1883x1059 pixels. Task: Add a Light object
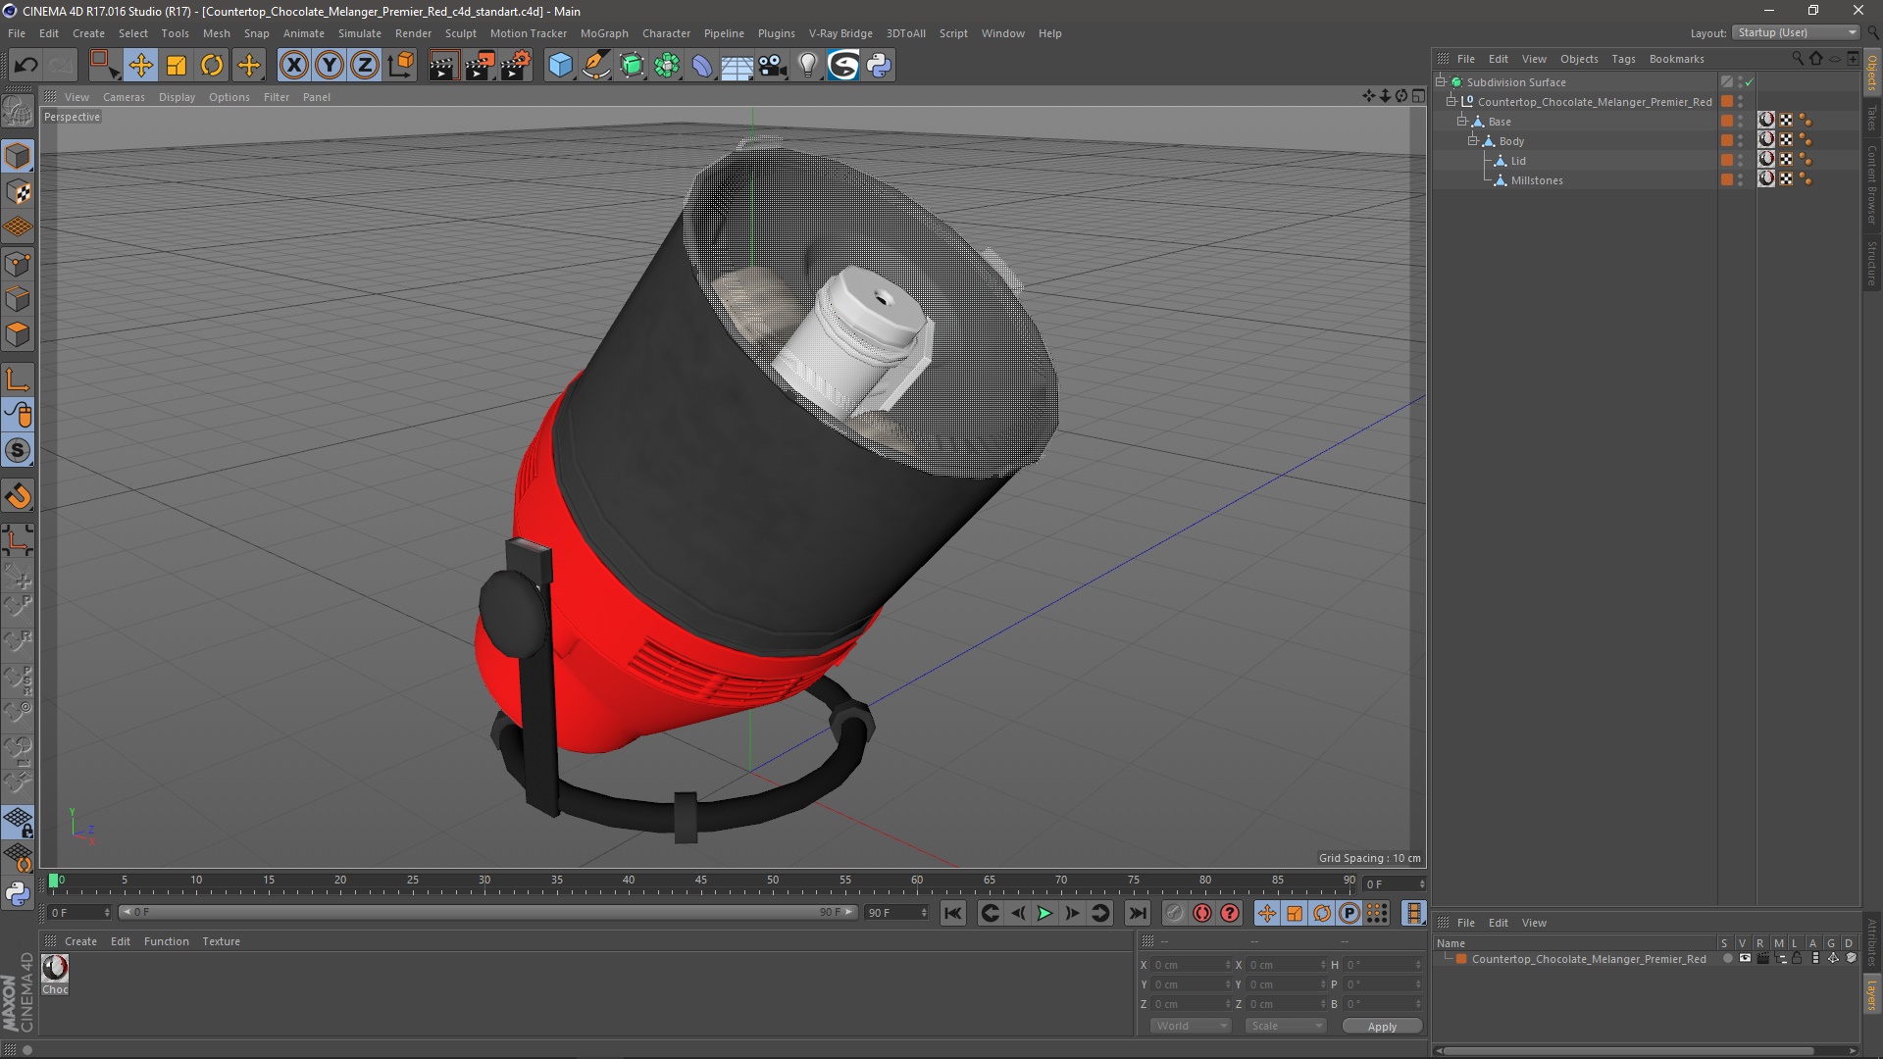tap(807, 65)
